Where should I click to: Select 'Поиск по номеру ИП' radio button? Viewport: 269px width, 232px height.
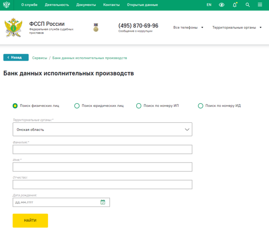point(139,106)
